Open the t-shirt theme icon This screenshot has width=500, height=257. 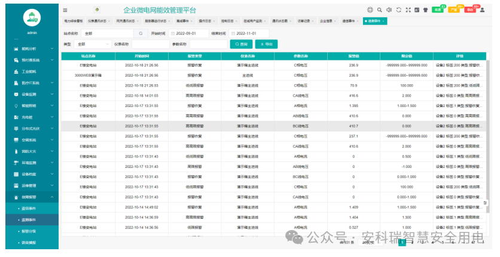pyautogui.click(x=425, y=10)
